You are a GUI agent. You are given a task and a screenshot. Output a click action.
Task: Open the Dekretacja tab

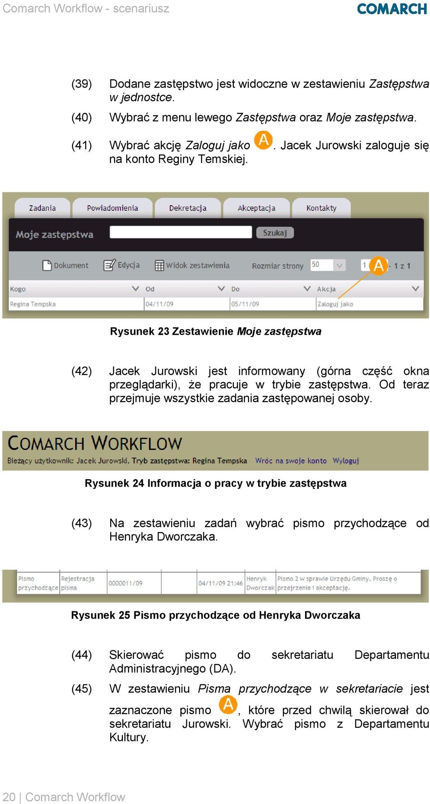[188, 208]
